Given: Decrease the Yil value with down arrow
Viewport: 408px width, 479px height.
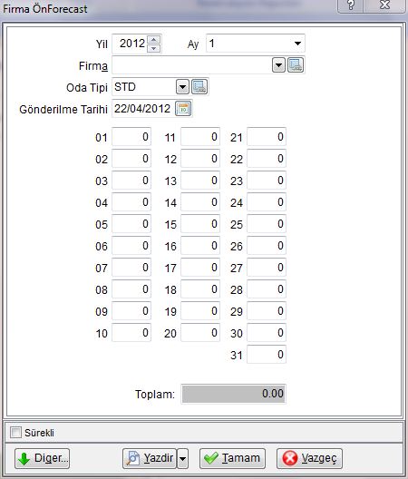Looking at the screenshot, I should pyautogui.click(x=153, y=48).
